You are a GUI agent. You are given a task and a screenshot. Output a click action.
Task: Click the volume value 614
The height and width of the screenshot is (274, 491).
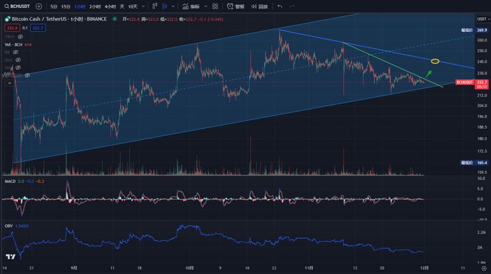tap(28, 45)
